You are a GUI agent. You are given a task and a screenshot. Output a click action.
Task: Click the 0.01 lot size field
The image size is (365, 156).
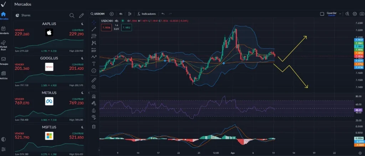pos(117,29)
